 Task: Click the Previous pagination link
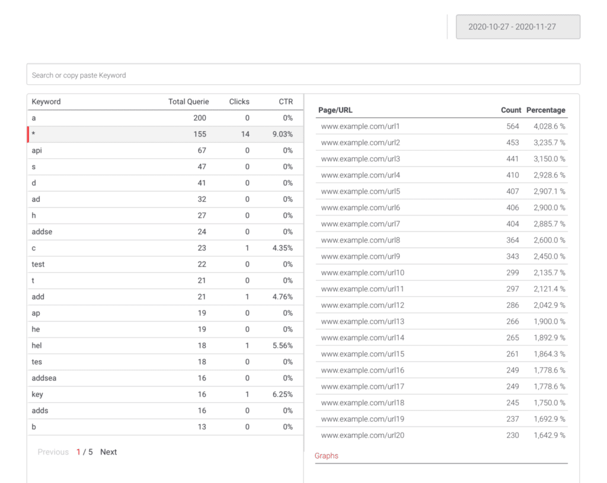point(53,452)
